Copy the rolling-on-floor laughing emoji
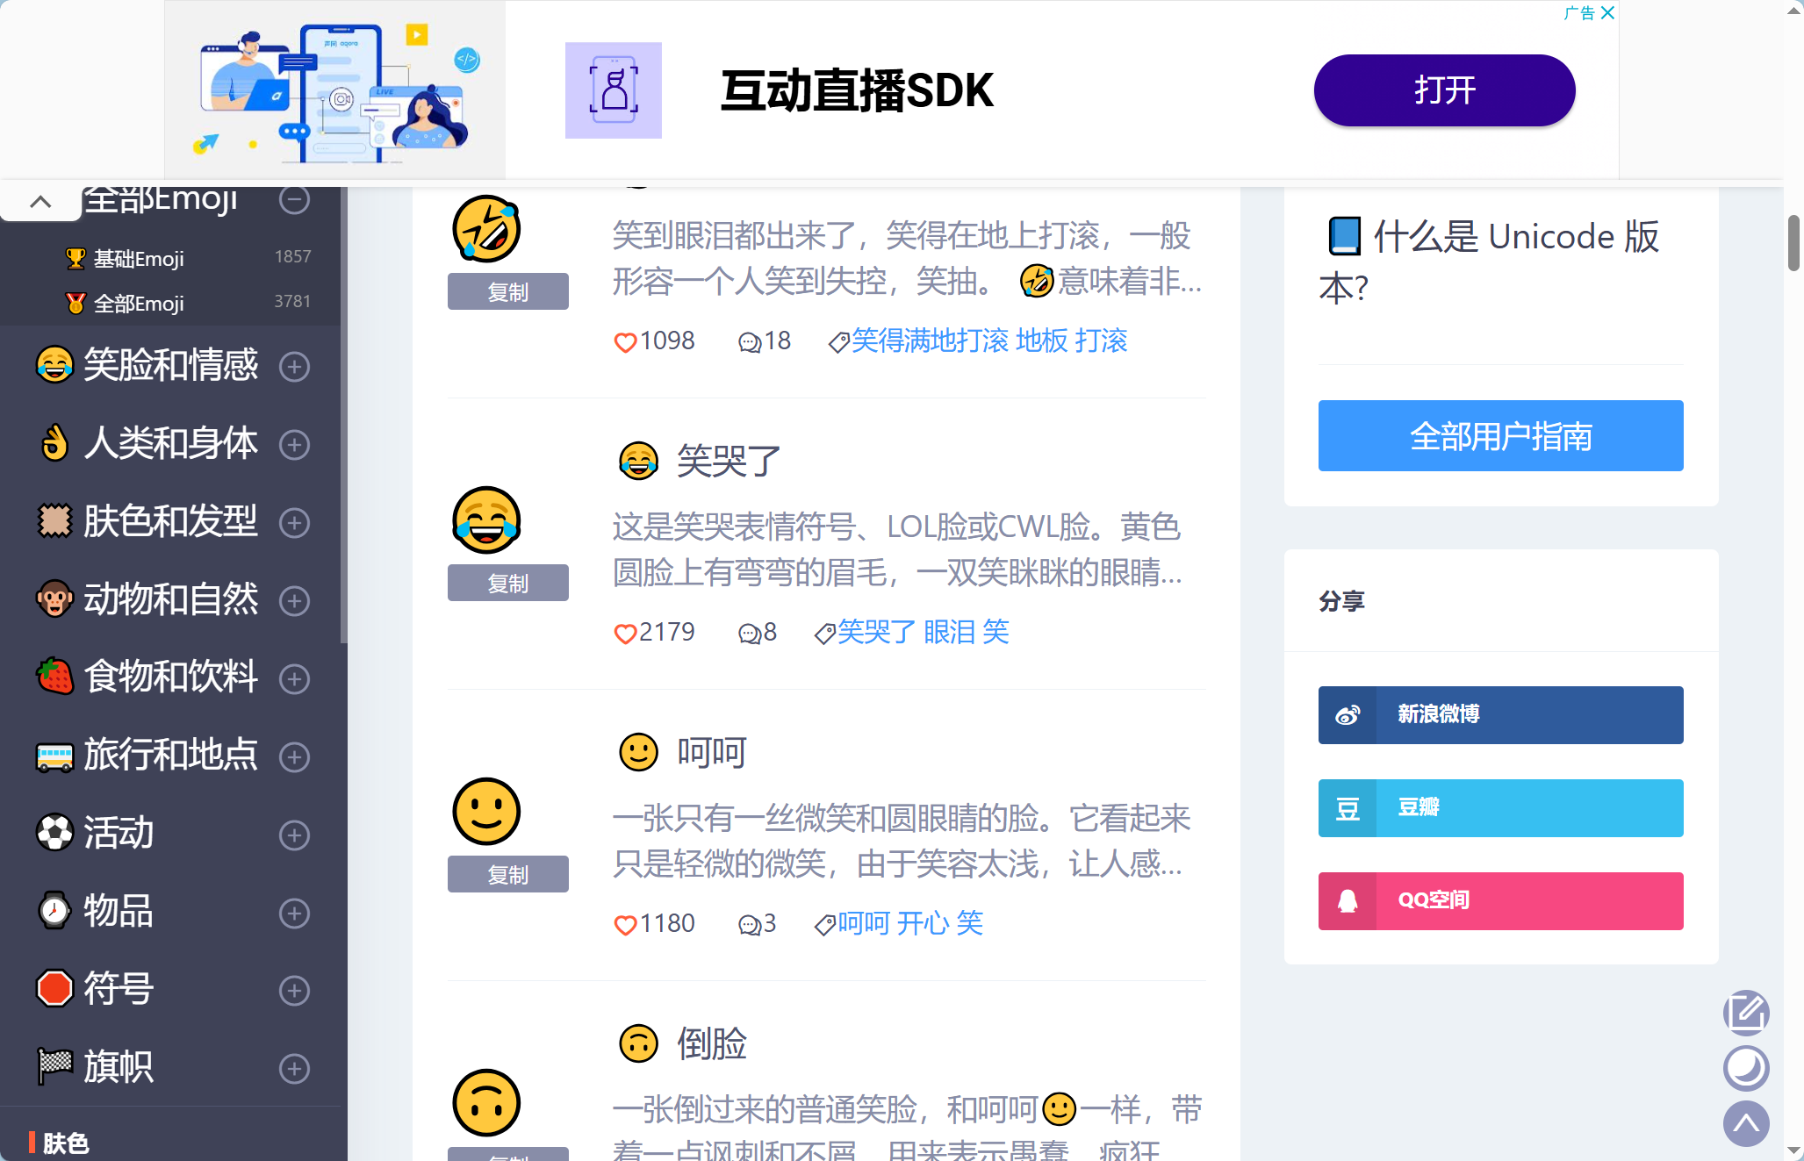The height and width of the screenshot is (1161, 1804). (x=508, y=291)
